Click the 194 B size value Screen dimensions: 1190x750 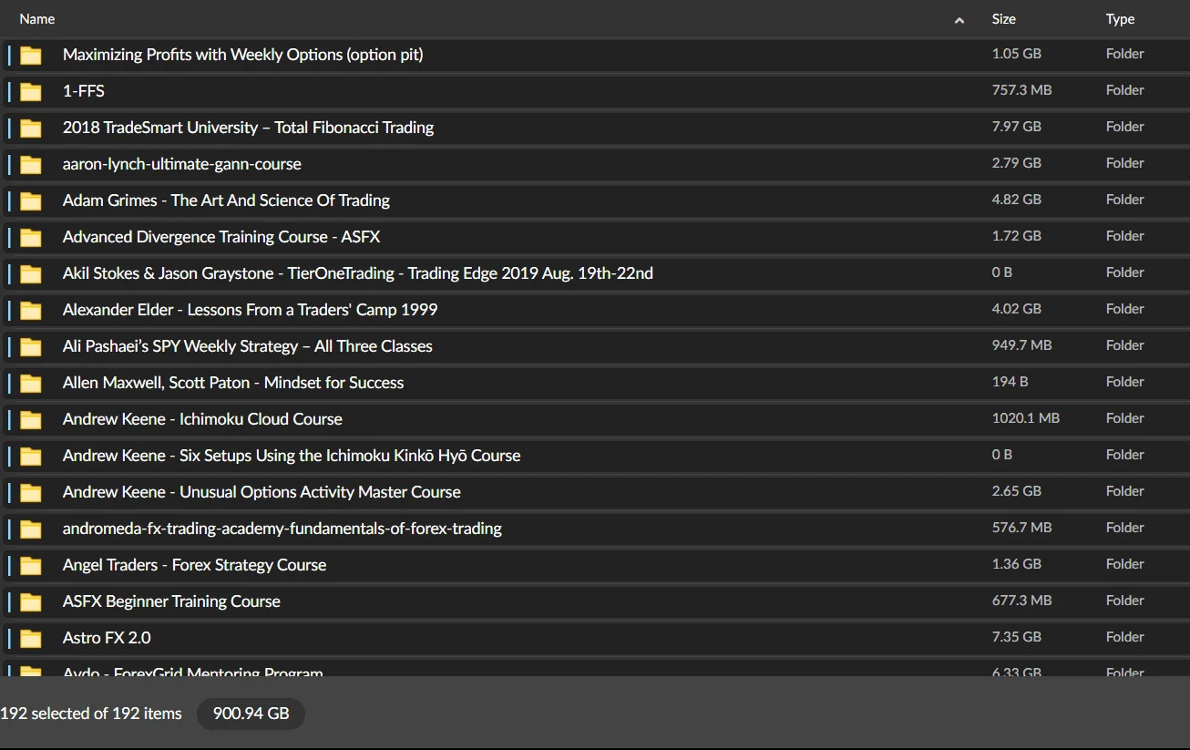click(x=1010, y=382)
